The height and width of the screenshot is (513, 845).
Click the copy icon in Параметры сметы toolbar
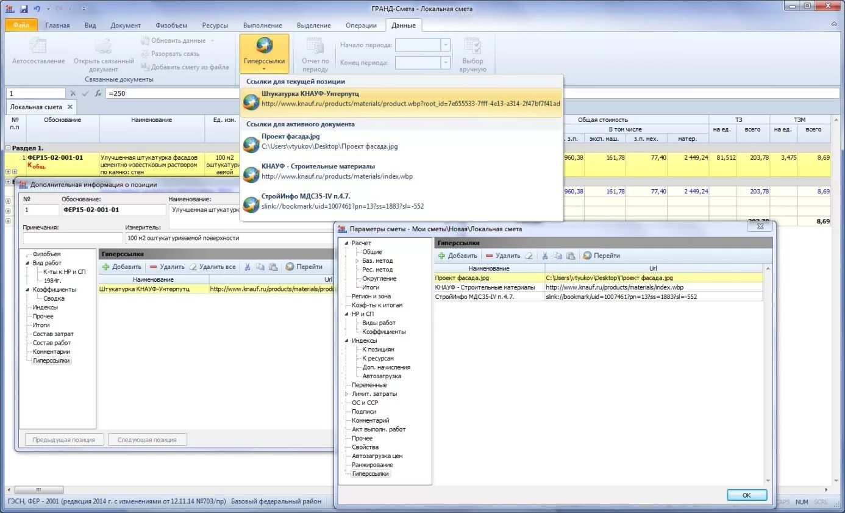558,256
